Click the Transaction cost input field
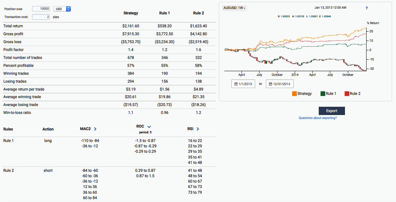Image resolution: width=396 pixels, height=202 pixels. pos(41,17)
